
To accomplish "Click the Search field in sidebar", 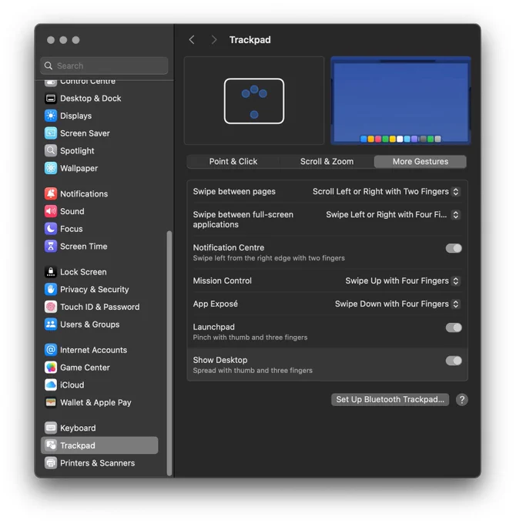I will 104,65.
